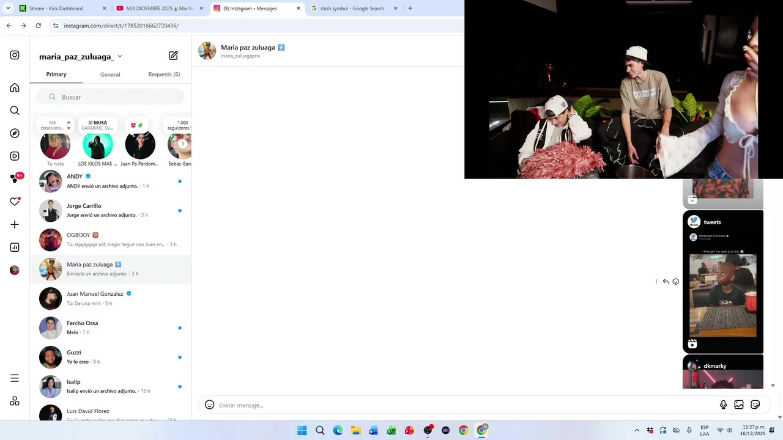Click Instagram logo icon at top
Screen dimensions: 783x440
15,55
